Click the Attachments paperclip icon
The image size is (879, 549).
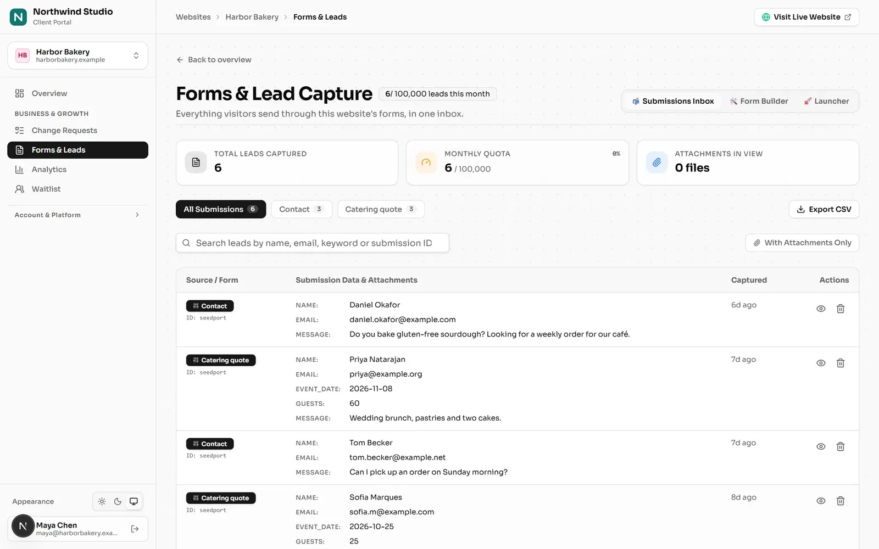[x=657, y=162]
